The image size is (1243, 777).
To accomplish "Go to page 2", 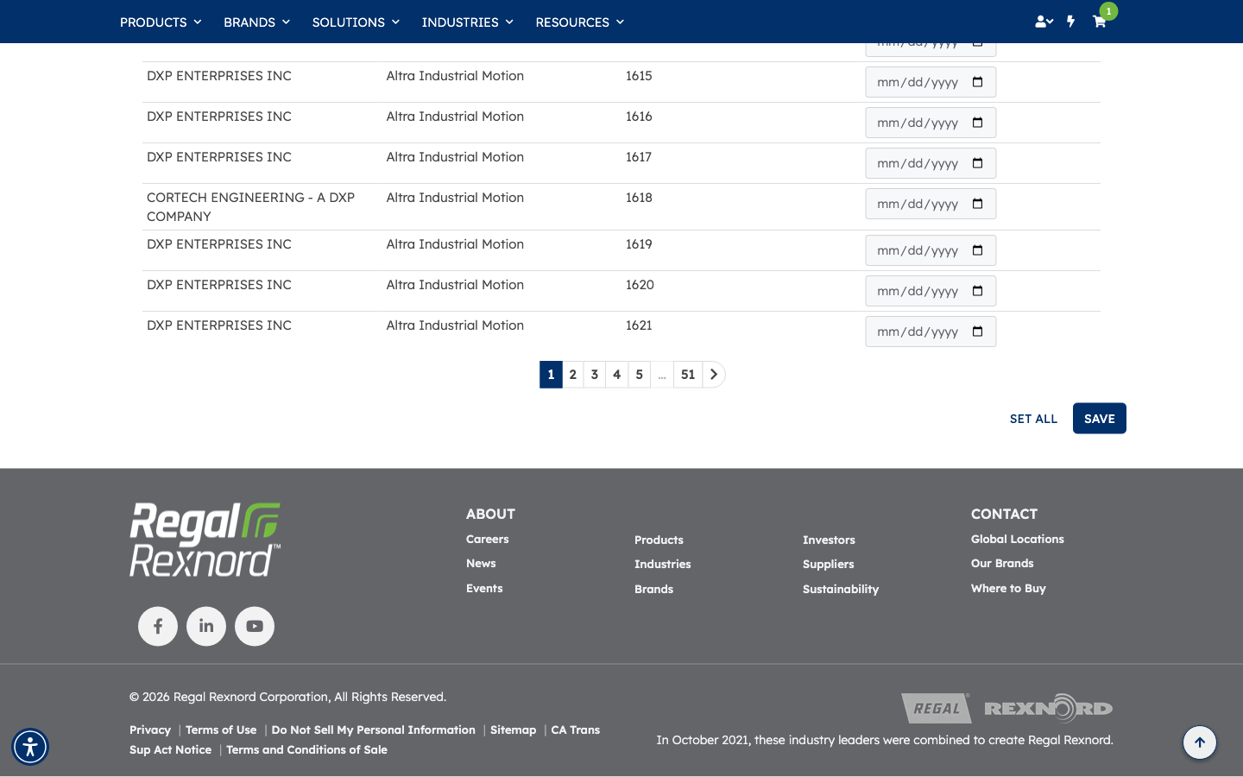I will click(573, 375).
